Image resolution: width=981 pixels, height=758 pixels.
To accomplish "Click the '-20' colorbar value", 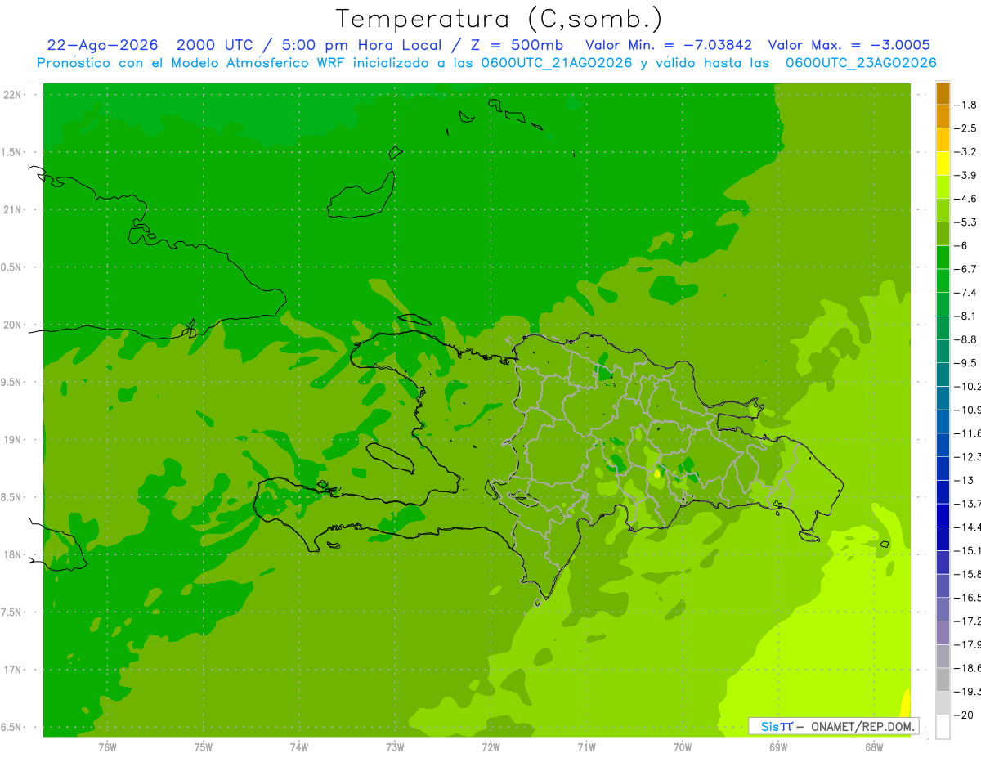I will pyautogui.click(x=965, y=715).
